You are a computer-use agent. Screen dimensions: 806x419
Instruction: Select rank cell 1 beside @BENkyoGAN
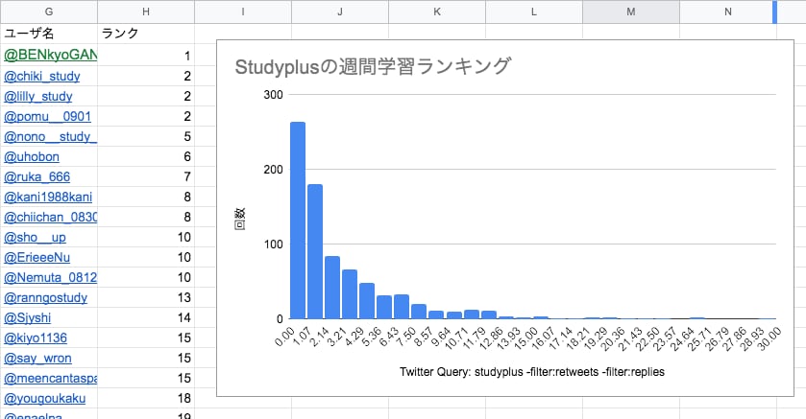[x=146, y=56]
